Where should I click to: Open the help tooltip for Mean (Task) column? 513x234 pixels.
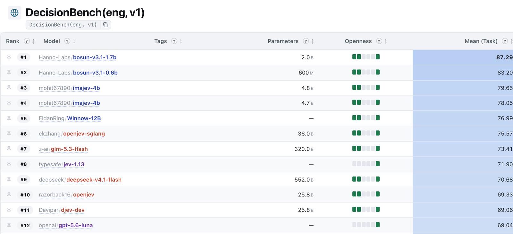tap(505, 41)
